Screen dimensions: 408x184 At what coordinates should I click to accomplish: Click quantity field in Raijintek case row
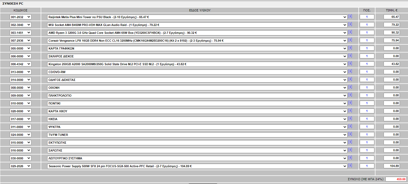point(367,17)
